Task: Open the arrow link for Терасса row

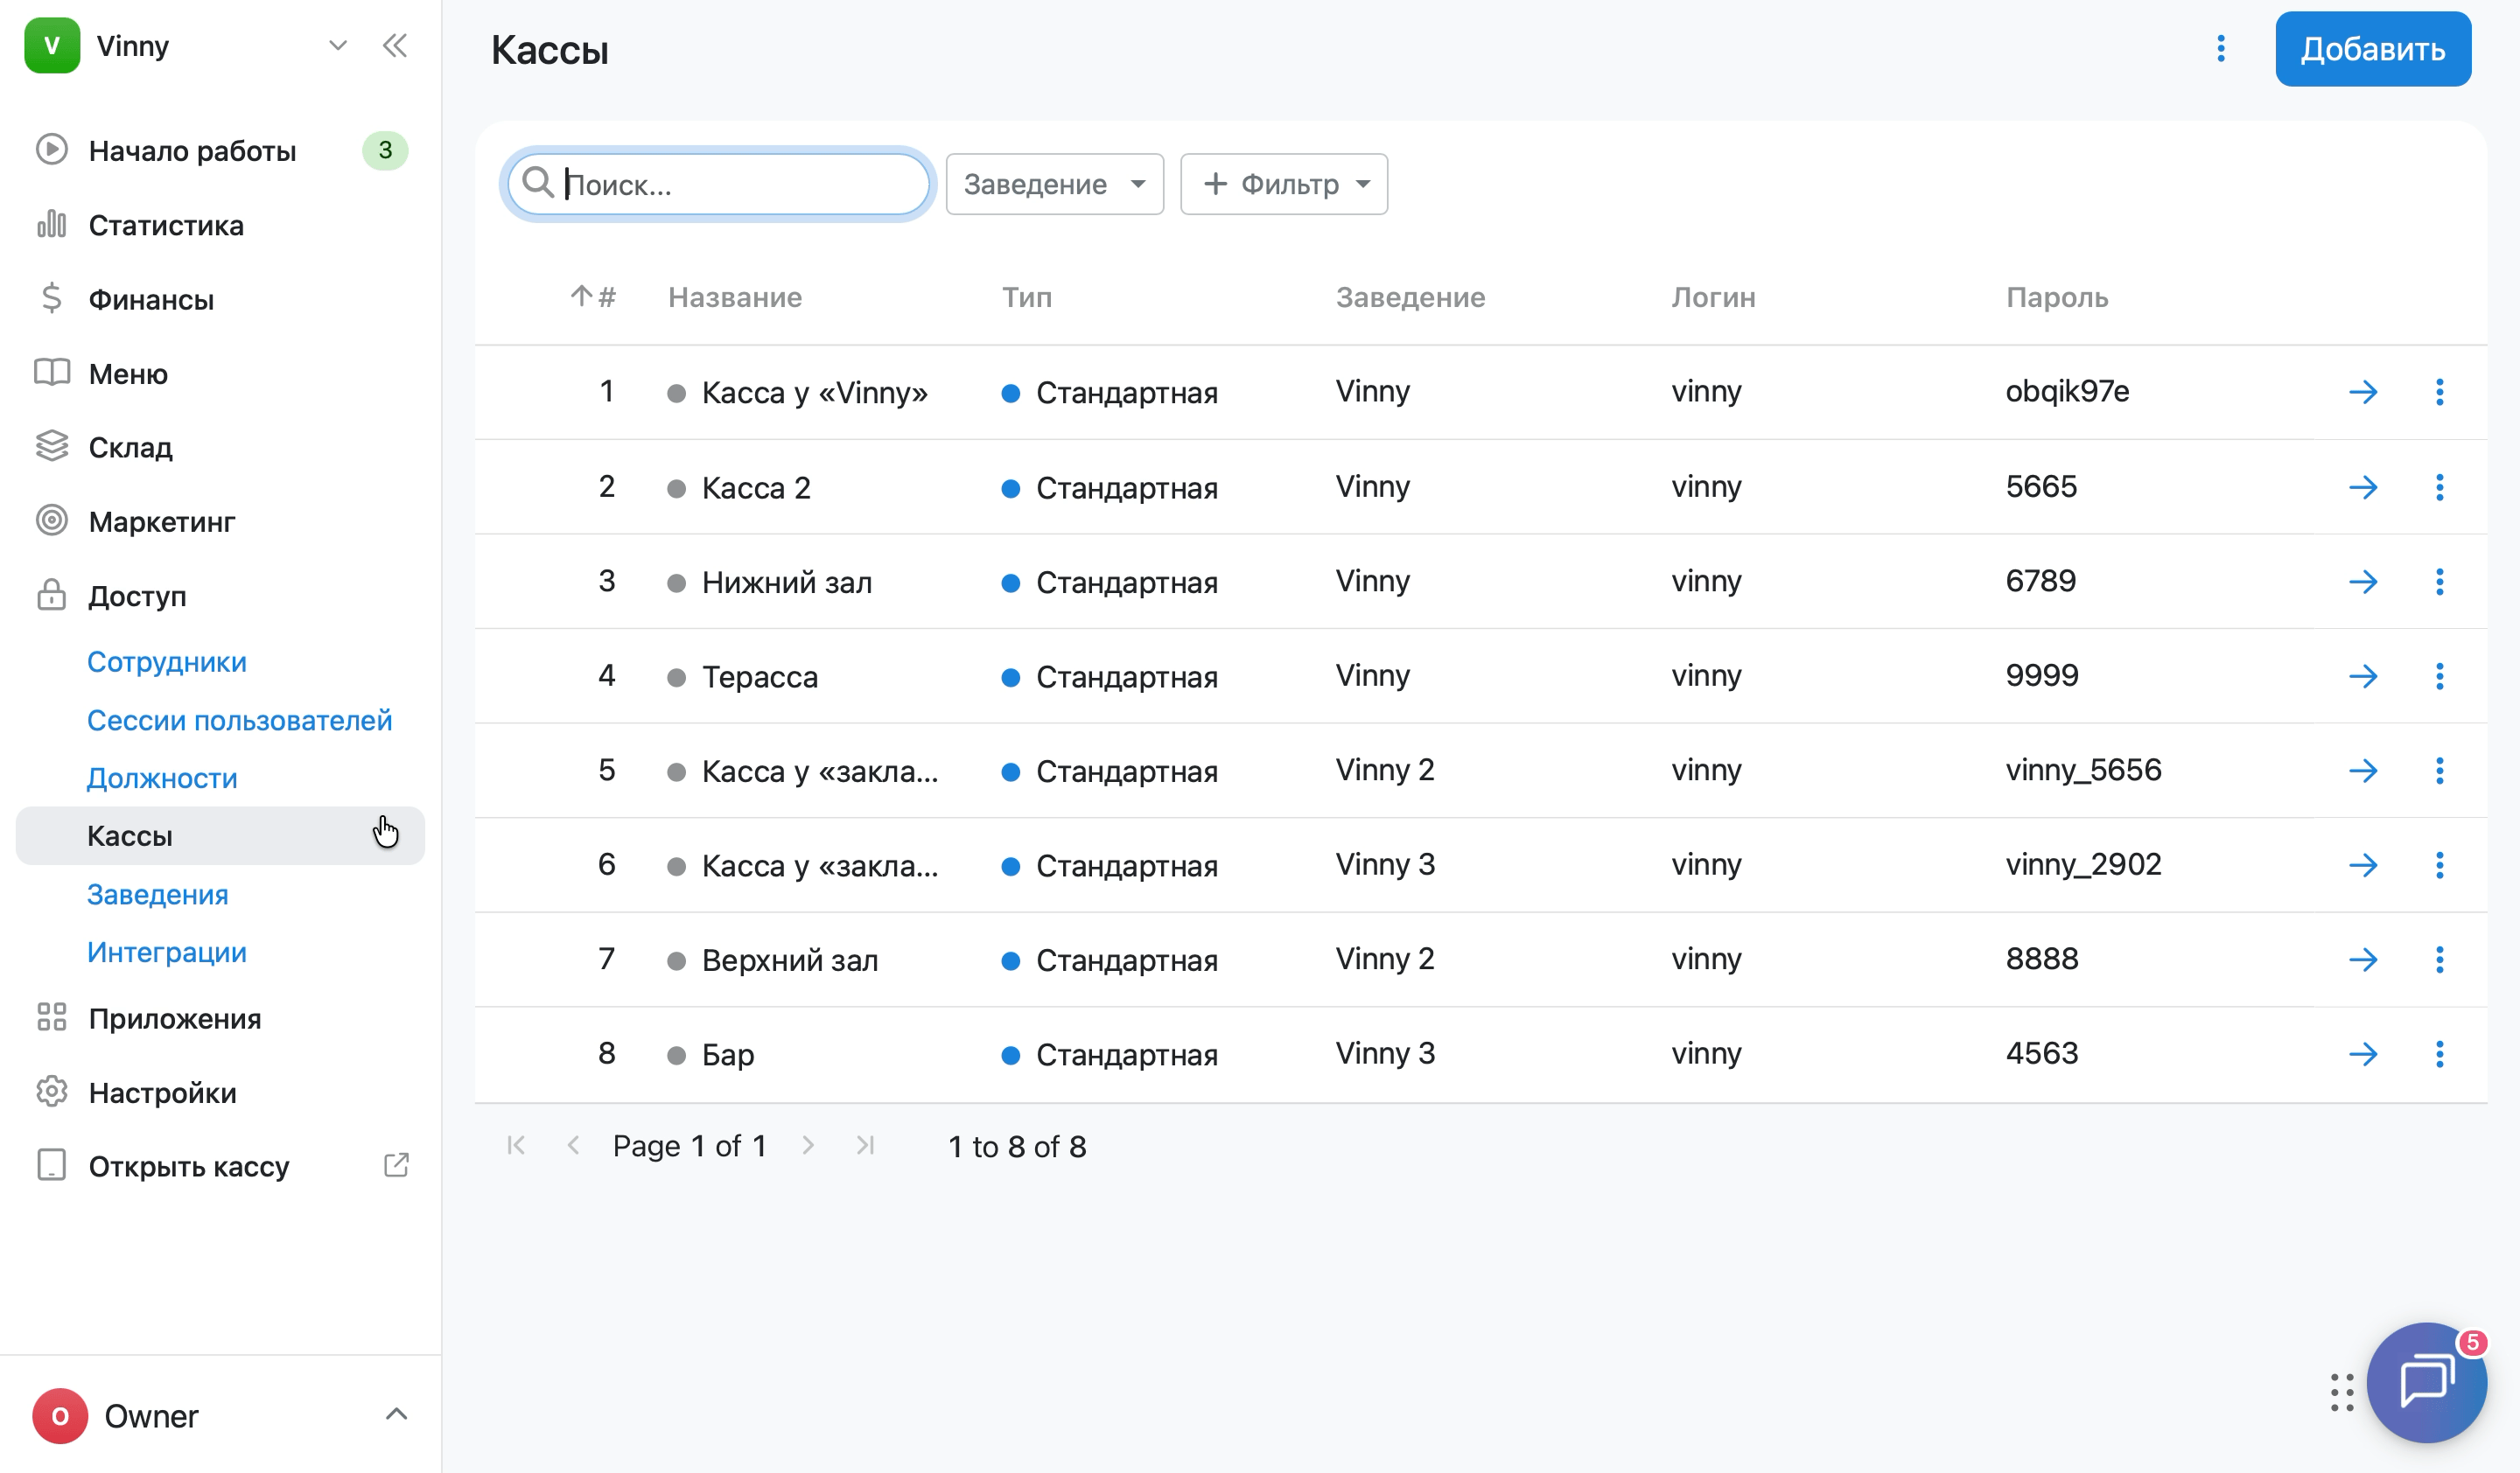Action: [x=2363, y=676]
